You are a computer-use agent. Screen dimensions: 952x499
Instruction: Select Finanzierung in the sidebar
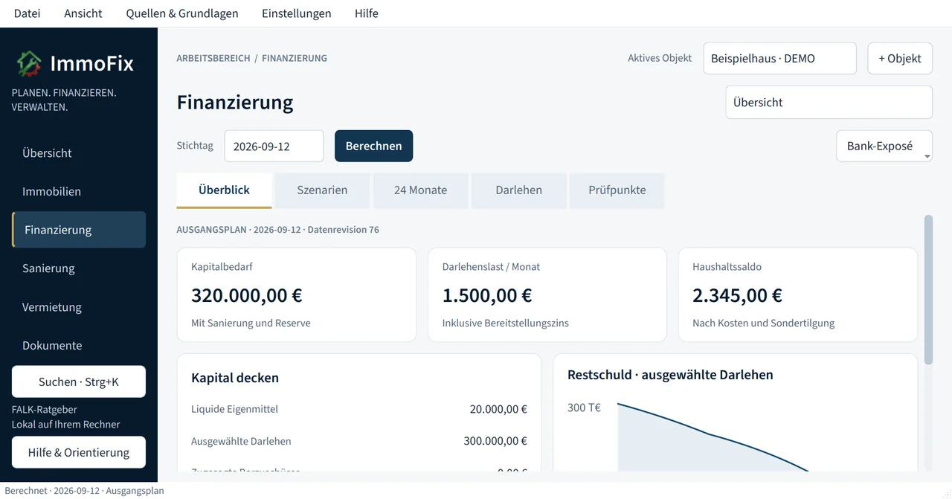point(79,230)
